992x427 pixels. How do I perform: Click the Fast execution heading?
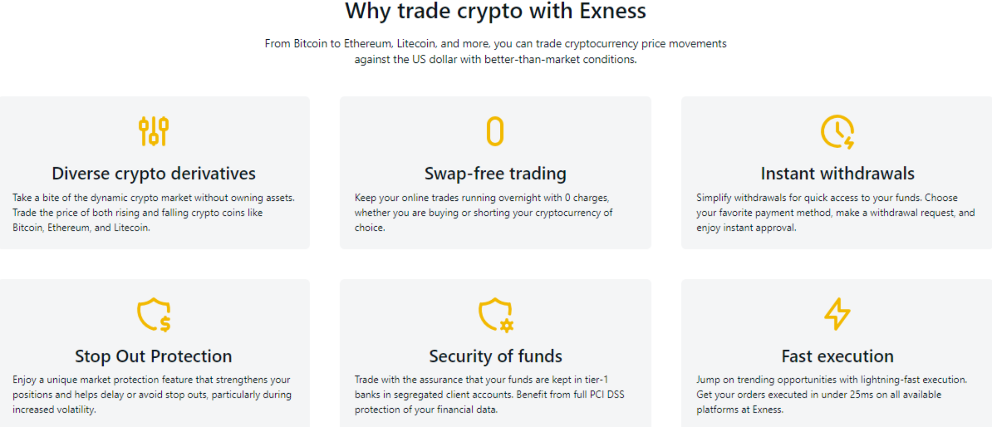(x=837, y=356)
